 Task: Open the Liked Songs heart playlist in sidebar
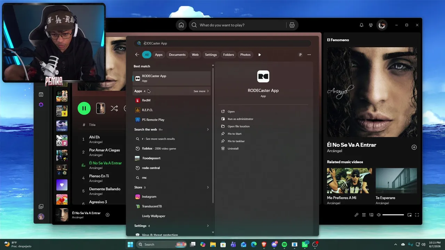pos(62,185)
